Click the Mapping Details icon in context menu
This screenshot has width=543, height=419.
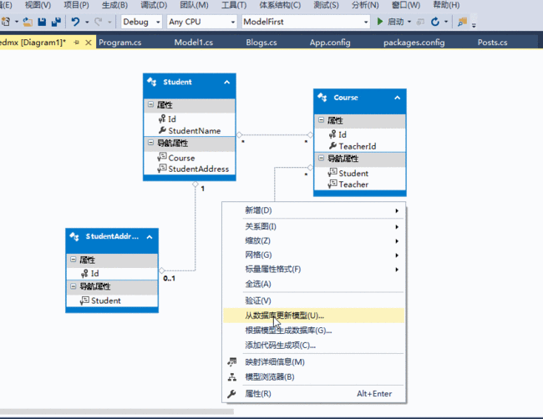[x=232, y=362]
